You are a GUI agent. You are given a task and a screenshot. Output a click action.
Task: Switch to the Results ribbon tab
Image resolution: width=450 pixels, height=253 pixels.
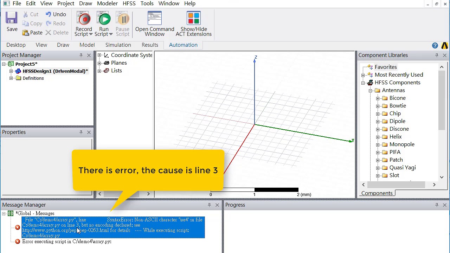(x=150, y=45)
